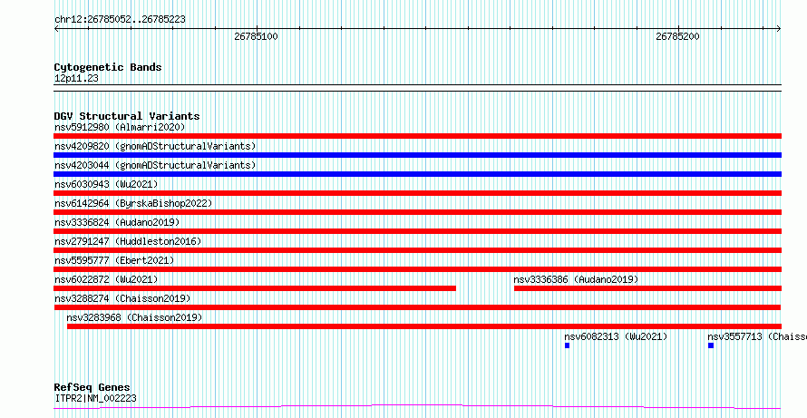Select the red nsv5912980 variant bar
This screenshot has height=418, width=807.
(417, 136)
